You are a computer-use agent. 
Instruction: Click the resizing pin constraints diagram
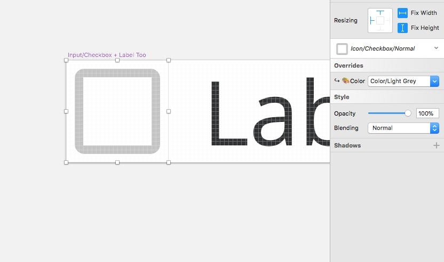click(380, 20)
